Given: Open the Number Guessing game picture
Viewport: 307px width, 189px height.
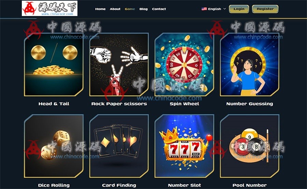Looking at the screenshot, I should (249, 64).
